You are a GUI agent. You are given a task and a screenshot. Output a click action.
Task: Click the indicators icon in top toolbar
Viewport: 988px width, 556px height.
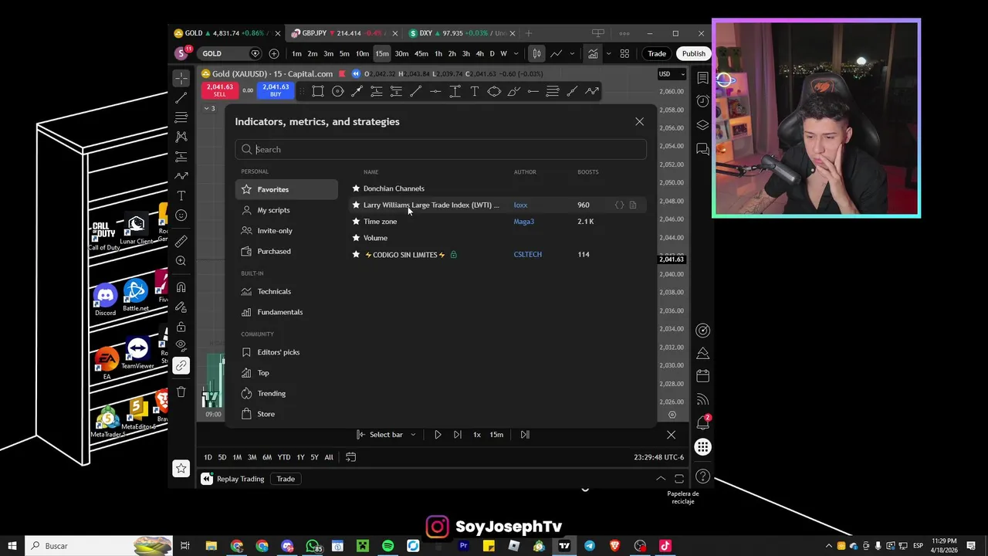pos(593,53)
